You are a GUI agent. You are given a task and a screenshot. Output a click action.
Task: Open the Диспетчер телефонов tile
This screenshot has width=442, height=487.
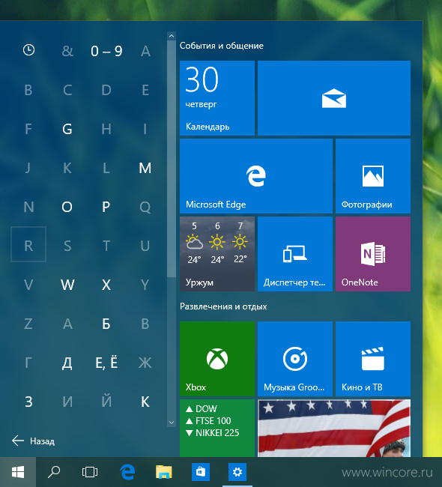[294, 254]
